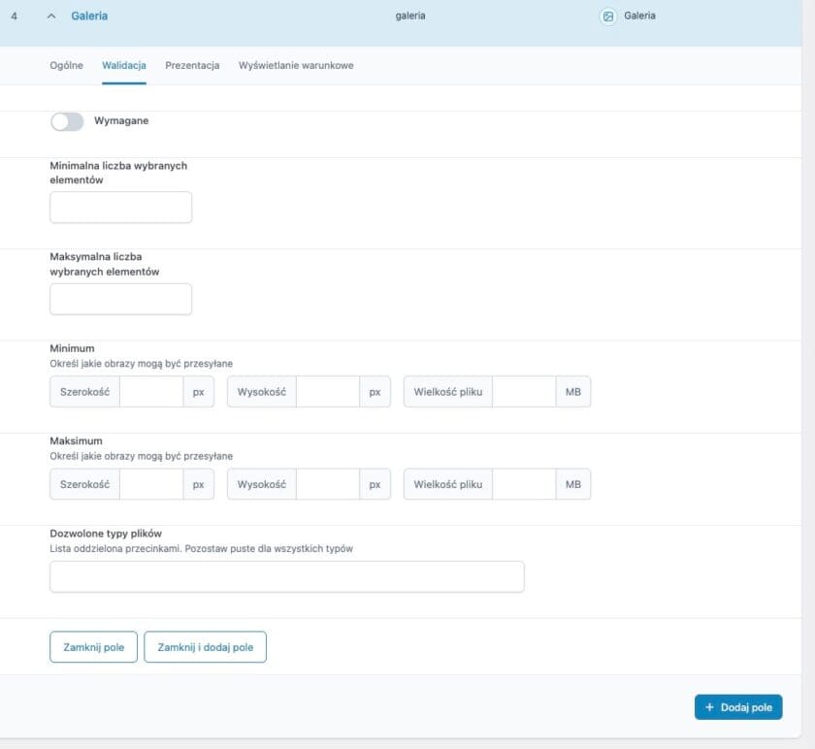Click Maksimum Wielkość pliku size input
815x749 pixels.
coord(524,484)
